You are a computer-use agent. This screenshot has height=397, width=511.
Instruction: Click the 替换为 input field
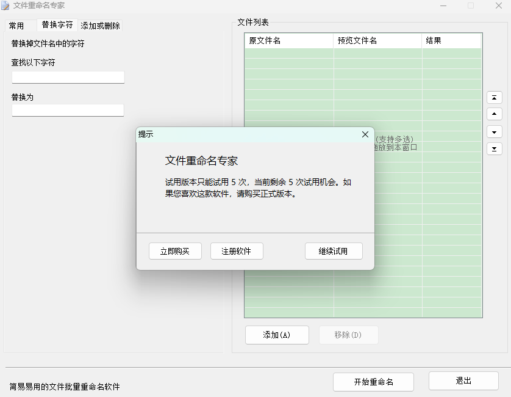[x=68, y=111]
